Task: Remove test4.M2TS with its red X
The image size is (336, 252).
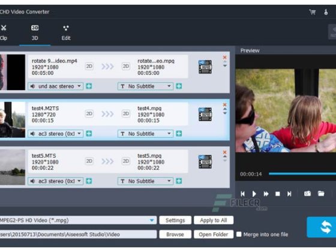Action: [224, 104]
